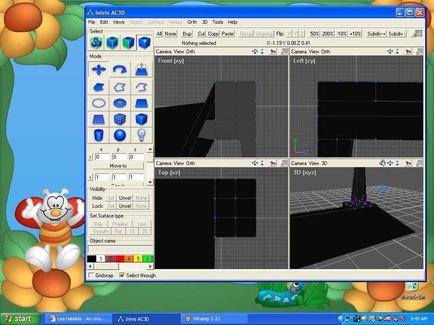This screenshot has height=325, width=434.
Task: Open the Orth menu in menu bar
Action: (192, 22)
